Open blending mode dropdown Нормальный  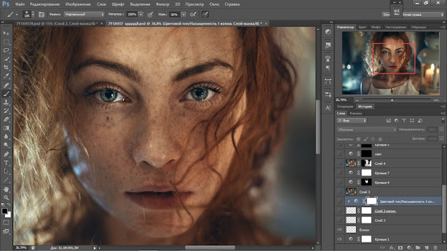click(x=84, y=14)
